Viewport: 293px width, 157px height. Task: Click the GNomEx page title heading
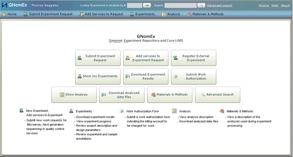click(x=146, y=36)
